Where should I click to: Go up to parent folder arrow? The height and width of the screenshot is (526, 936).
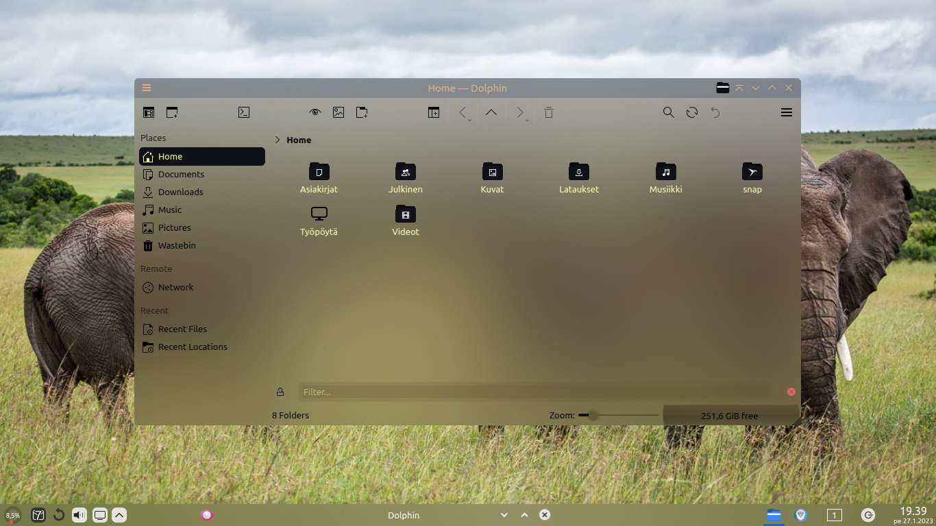[x=491, y=112]
